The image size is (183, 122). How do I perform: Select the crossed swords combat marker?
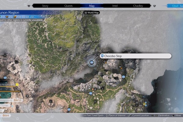[x=120, y=67]
